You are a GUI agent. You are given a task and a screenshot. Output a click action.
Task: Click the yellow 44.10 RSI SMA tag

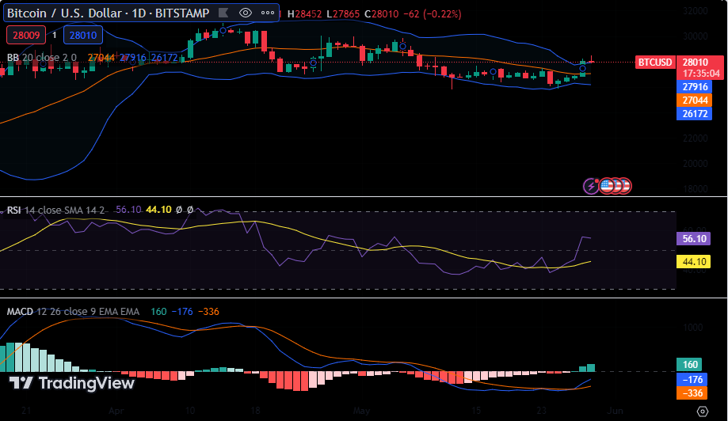[693, 262]
